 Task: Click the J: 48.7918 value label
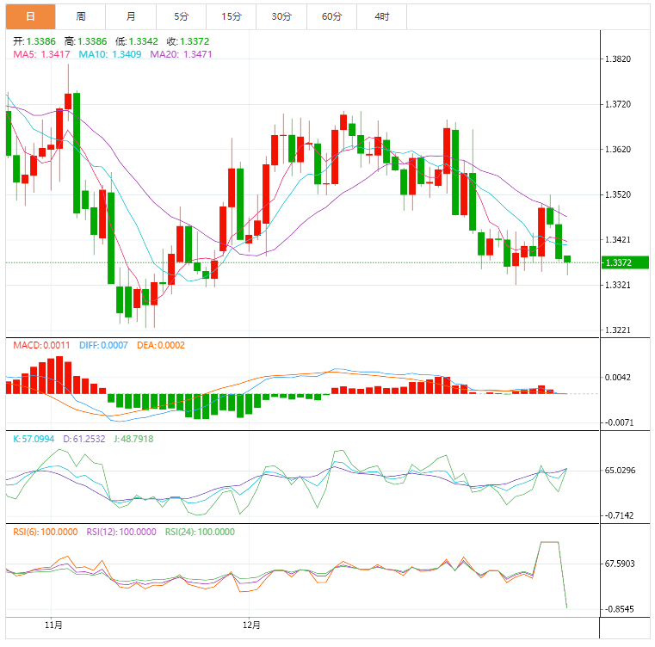[133, 439]
